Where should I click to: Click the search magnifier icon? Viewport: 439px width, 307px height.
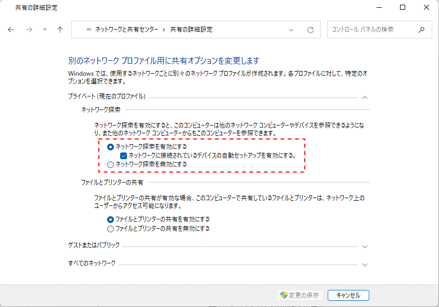tap(421, 30)
